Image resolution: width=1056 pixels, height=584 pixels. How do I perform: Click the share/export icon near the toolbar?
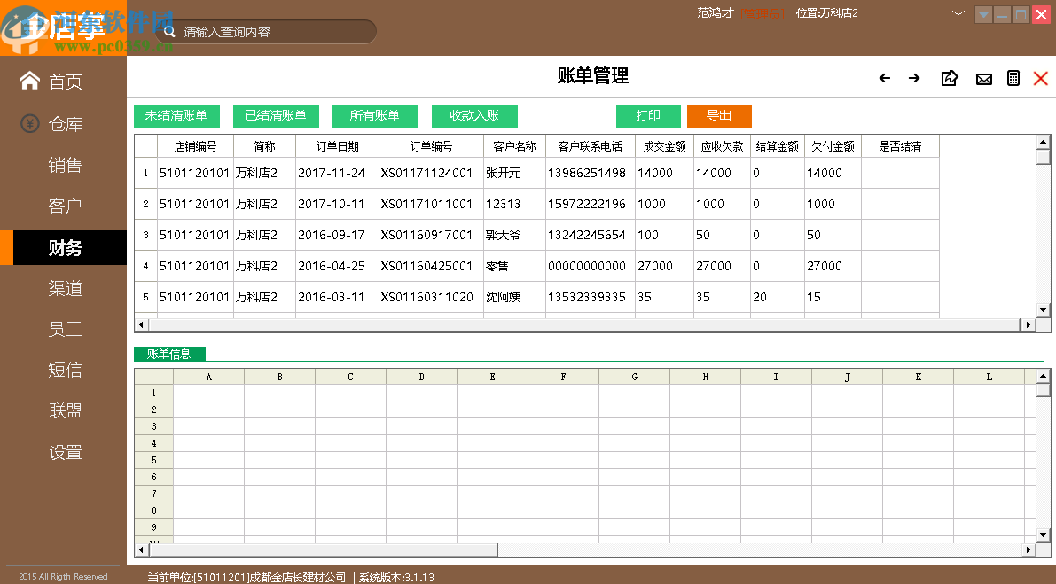click(x=950, y=78)
